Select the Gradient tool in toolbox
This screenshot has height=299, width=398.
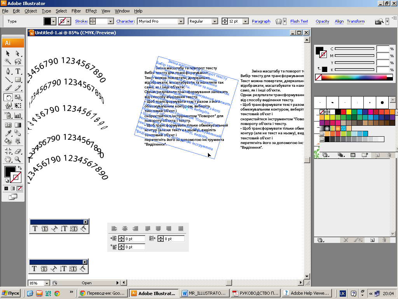pyautogui.click(x=17, y=125)
